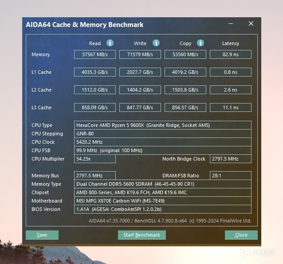The width and height of the screenshot is (283, 264).
Task: Click the DRAM:FSB Ratio label
Action: coord(181,176)
